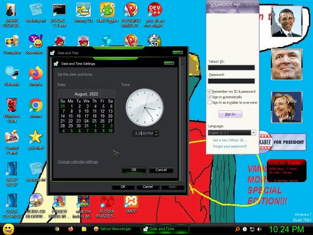313x235 pixels.
Task: Click Cancel in outer Date and Time window
Action: (x=148, y=187)
